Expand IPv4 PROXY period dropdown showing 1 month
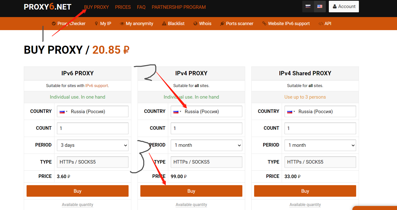This screenshot has width=397, height=210. click(x=207, y=145)
